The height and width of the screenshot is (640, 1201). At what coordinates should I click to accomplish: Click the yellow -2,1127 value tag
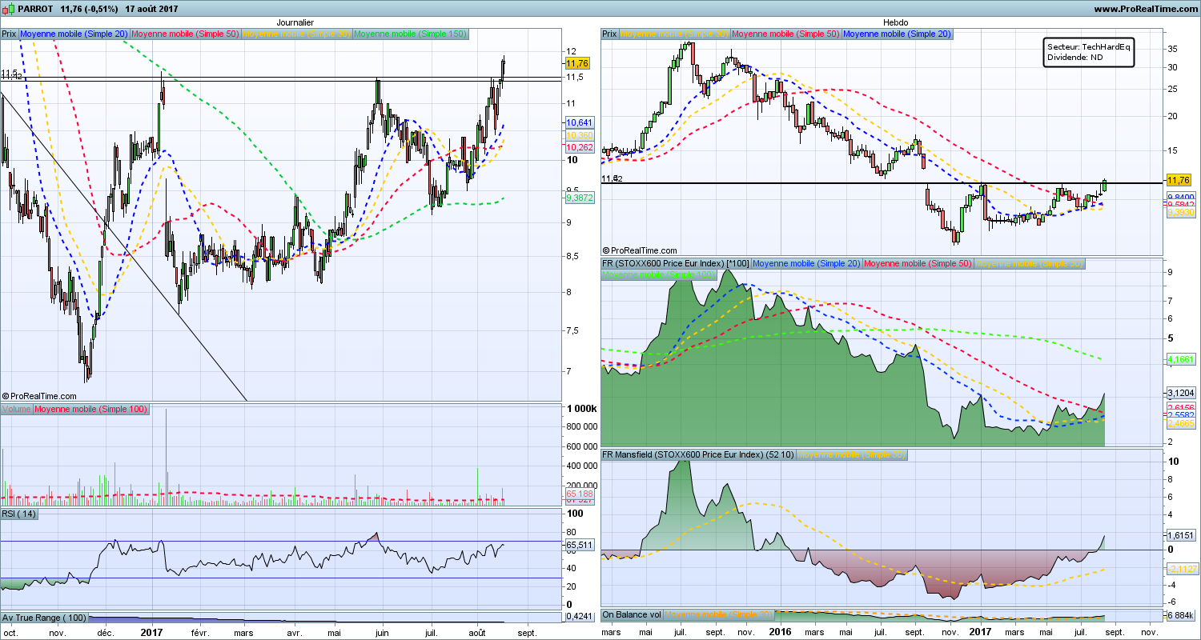tap(1183, 569)
